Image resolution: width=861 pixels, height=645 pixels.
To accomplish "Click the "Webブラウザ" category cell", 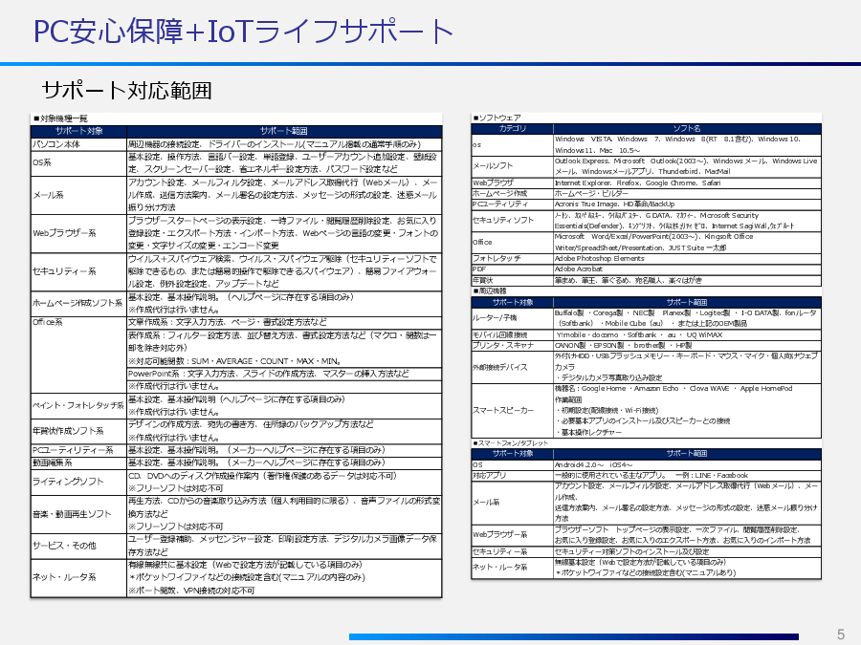I will (493, 183).
